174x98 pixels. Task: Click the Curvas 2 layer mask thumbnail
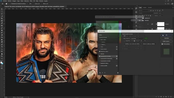point(161,24)
